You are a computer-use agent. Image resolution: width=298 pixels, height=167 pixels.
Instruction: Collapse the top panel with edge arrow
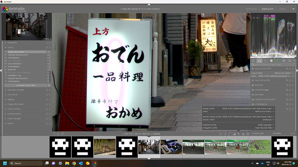point(149,4)
